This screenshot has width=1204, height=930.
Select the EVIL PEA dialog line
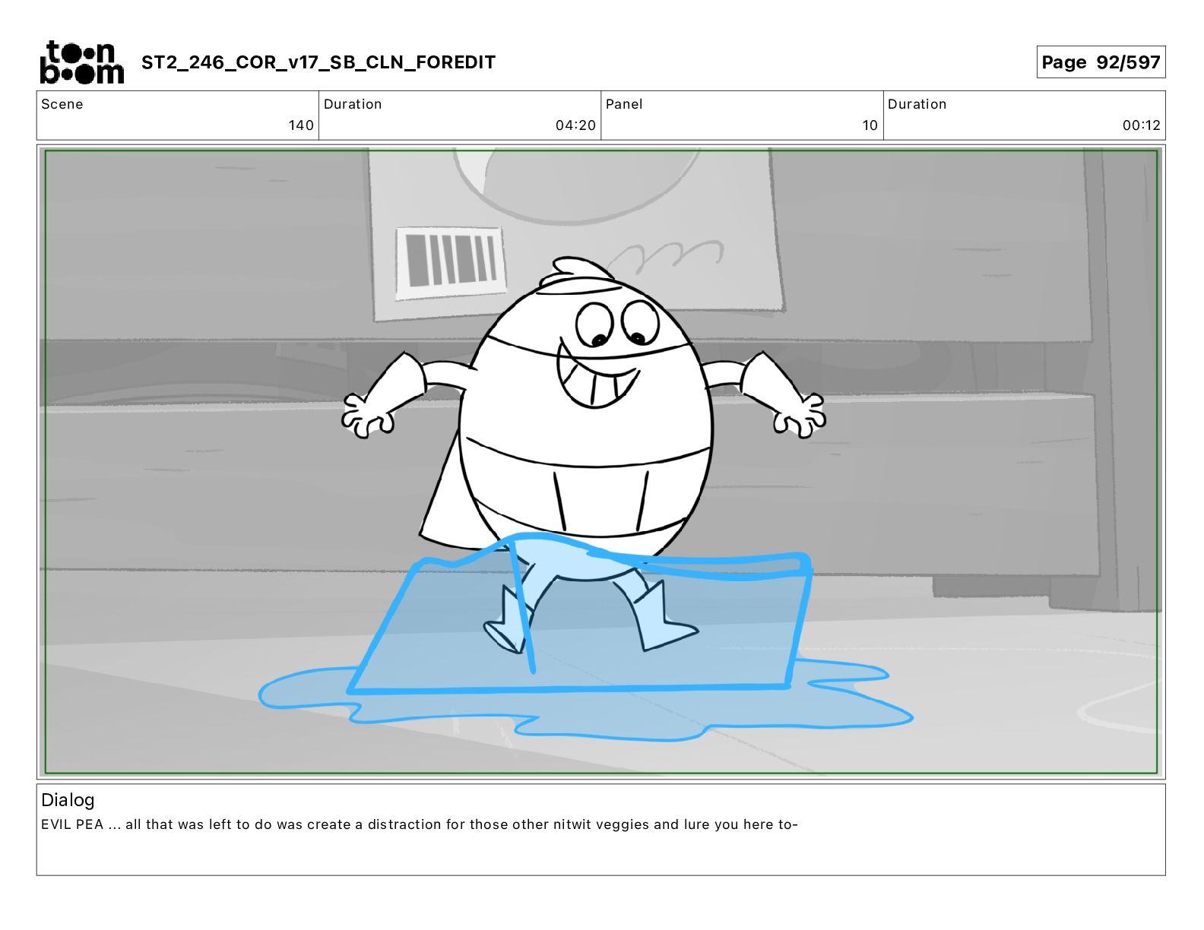pos(420,824)
